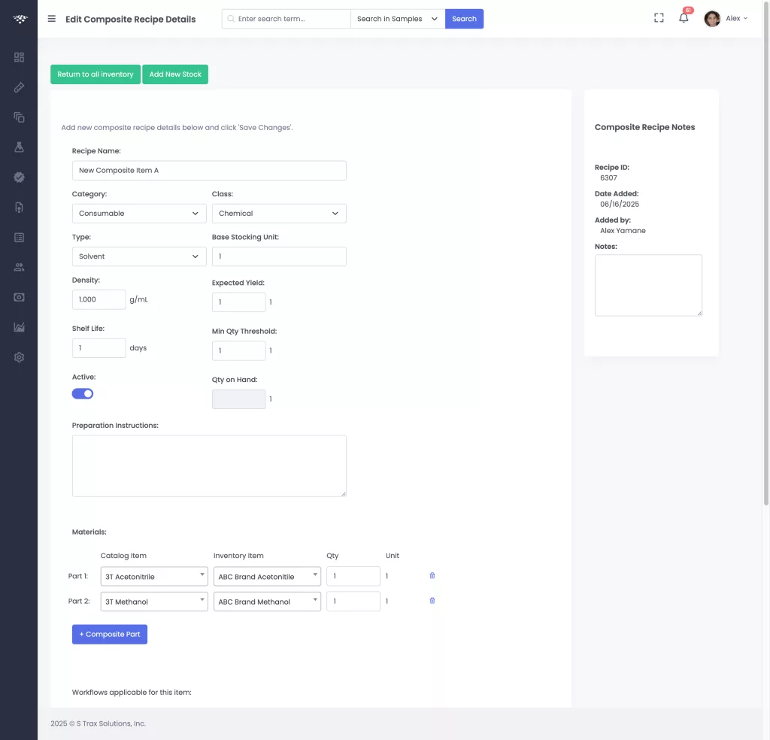Open the dashboard grid icon in sidebar
This screenshot has width=770, height=740.
(x=19, y=57)
